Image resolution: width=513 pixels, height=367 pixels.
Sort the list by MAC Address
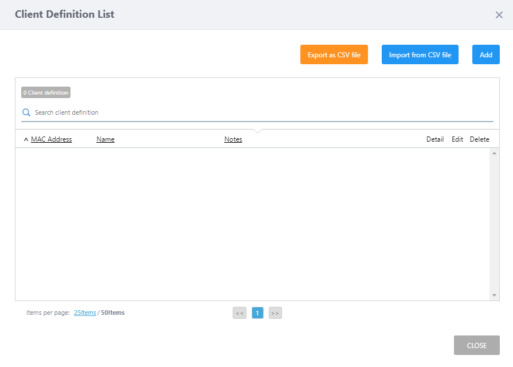(51, 139)
